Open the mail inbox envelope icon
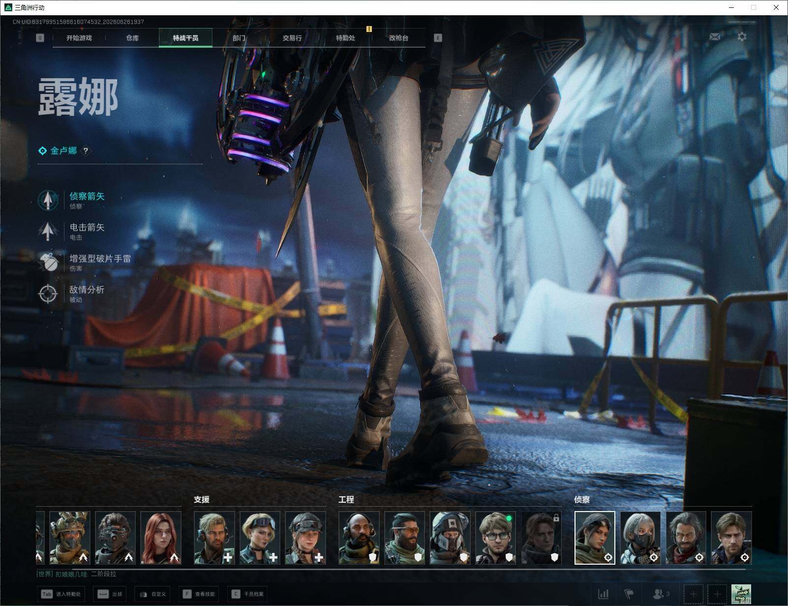Screen dimensions: 788x606 click(x=715, y=37)
